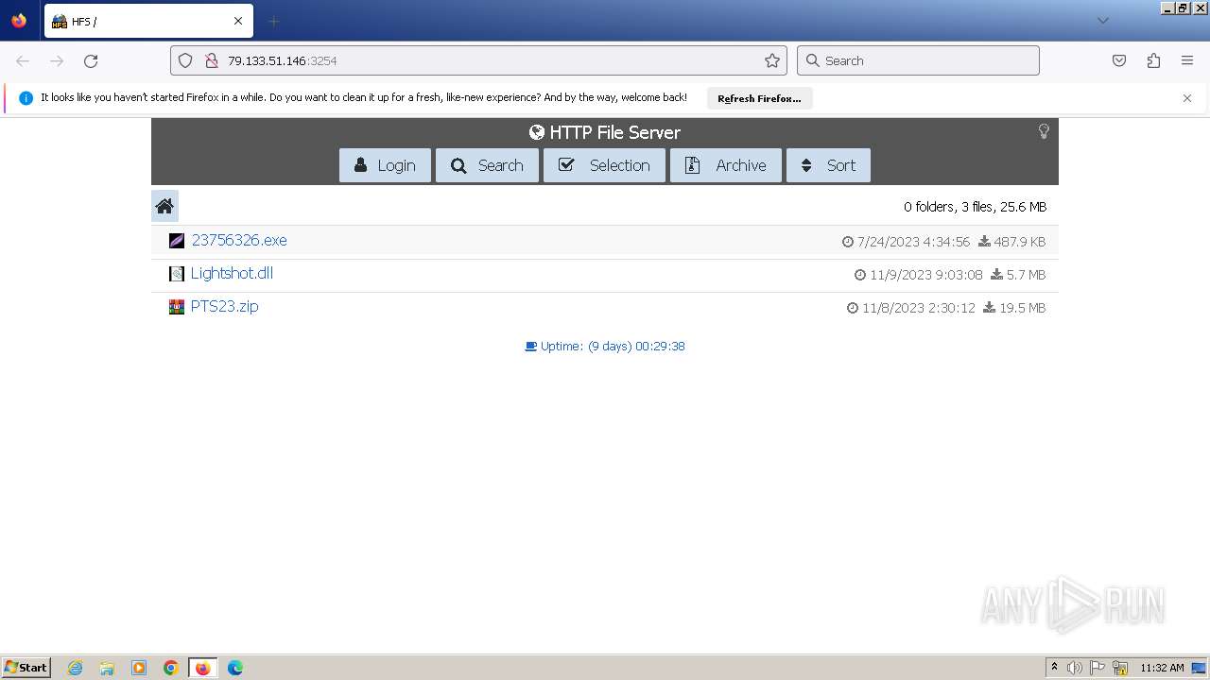
Task: Toggle the Selection mode button
Action: click(604, 165)
